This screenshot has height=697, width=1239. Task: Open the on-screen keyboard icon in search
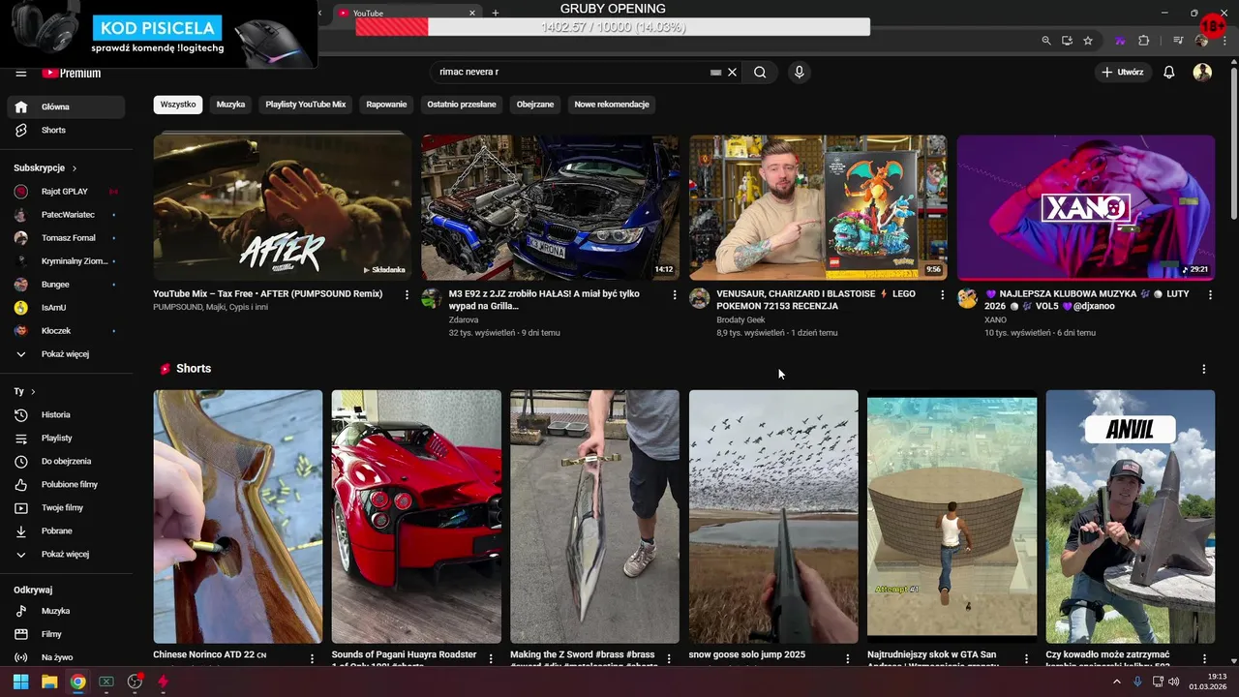[x=715, y=72]
